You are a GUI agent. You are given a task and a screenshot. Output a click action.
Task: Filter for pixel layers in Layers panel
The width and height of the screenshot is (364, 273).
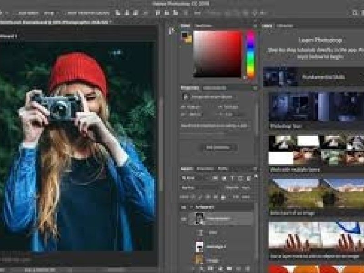tap(216, 178)
